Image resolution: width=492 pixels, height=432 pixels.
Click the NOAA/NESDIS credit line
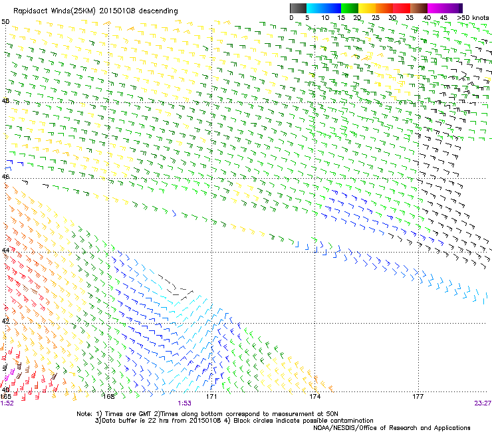(x=392, y=428)
